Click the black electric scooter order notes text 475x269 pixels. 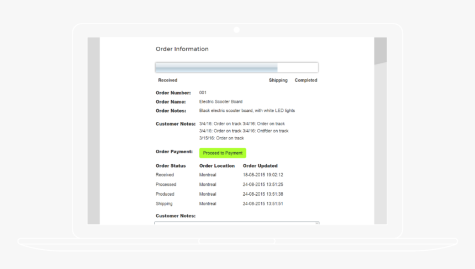pyautogui.click(x=246, y=111)
